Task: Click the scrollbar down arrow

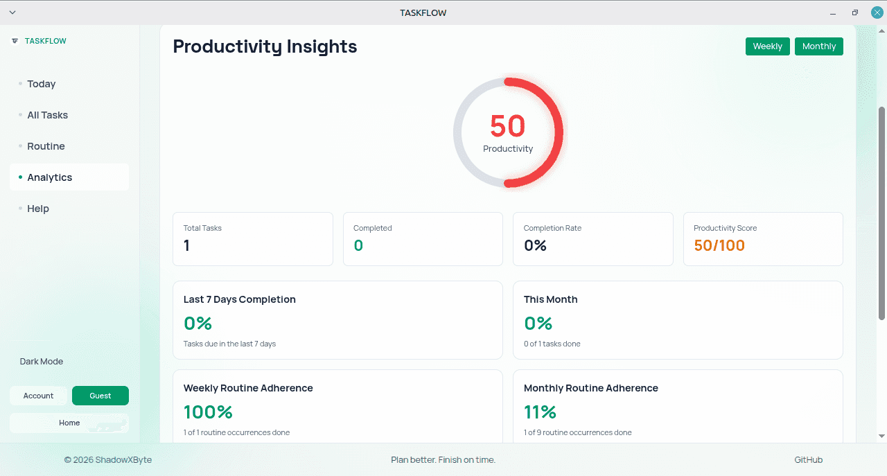Action: tap(881, 436)
